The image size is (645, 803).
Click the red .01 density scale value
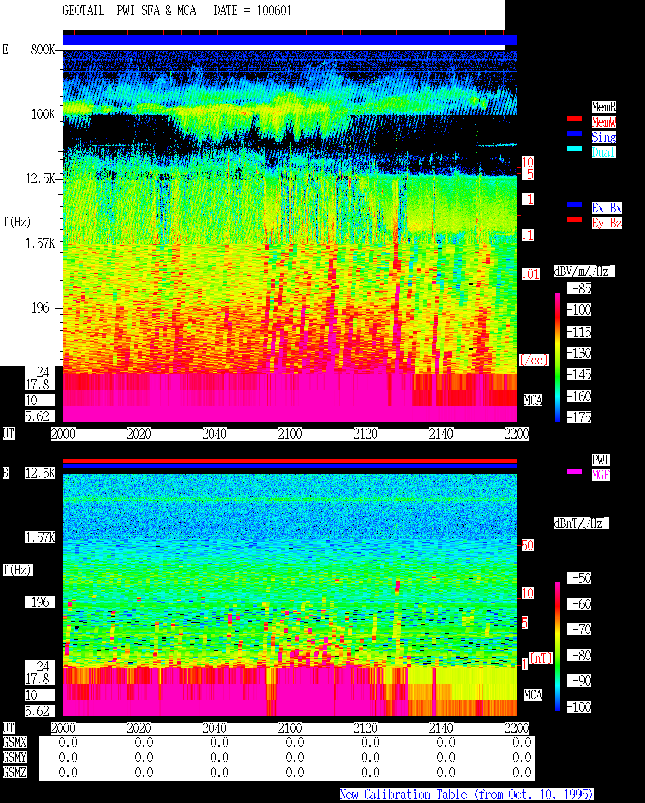[530, 274]
